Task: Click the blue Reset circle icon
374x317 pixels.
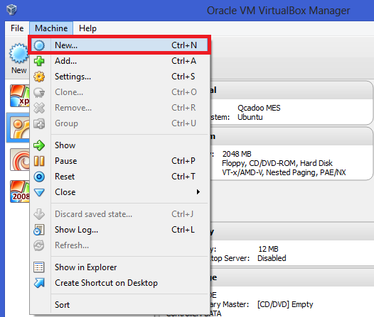Action: (39, 177)
